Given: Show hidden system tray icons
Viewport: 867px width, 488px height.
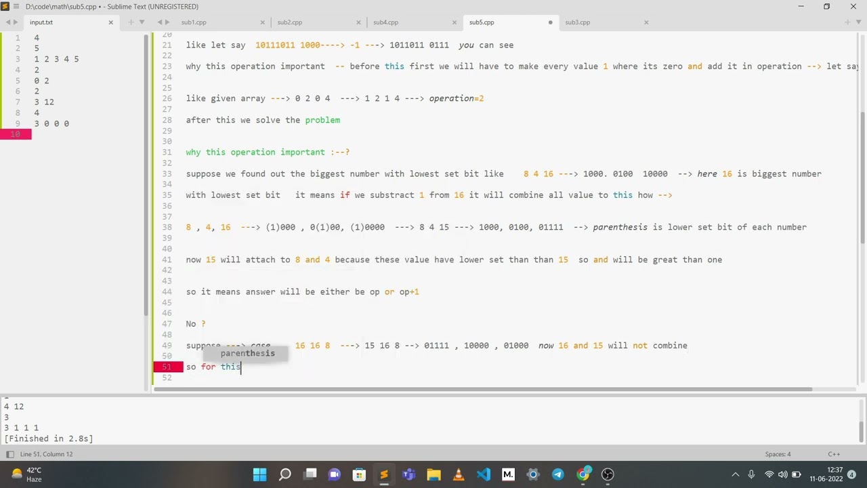Looking at the screenshot, I should 736,474.
